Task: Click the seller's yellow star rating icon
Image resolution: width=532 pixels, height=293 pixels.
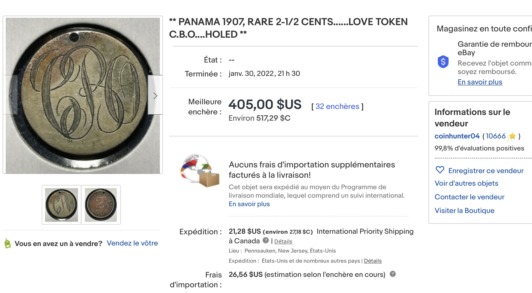Action: point(512,136)
